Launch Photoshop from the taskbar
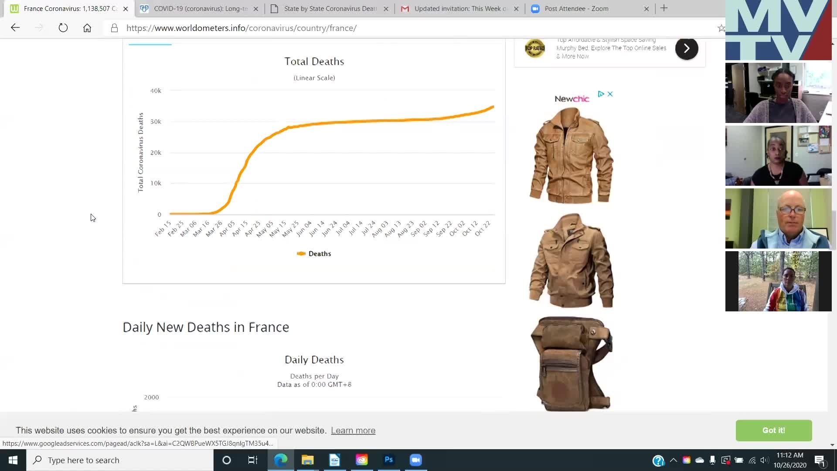The image size is (837, 471). tap(389, 460)
